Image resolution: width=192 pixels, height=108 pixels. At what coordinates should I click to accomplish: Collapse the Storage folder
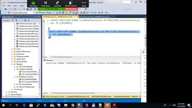[12, 64]
